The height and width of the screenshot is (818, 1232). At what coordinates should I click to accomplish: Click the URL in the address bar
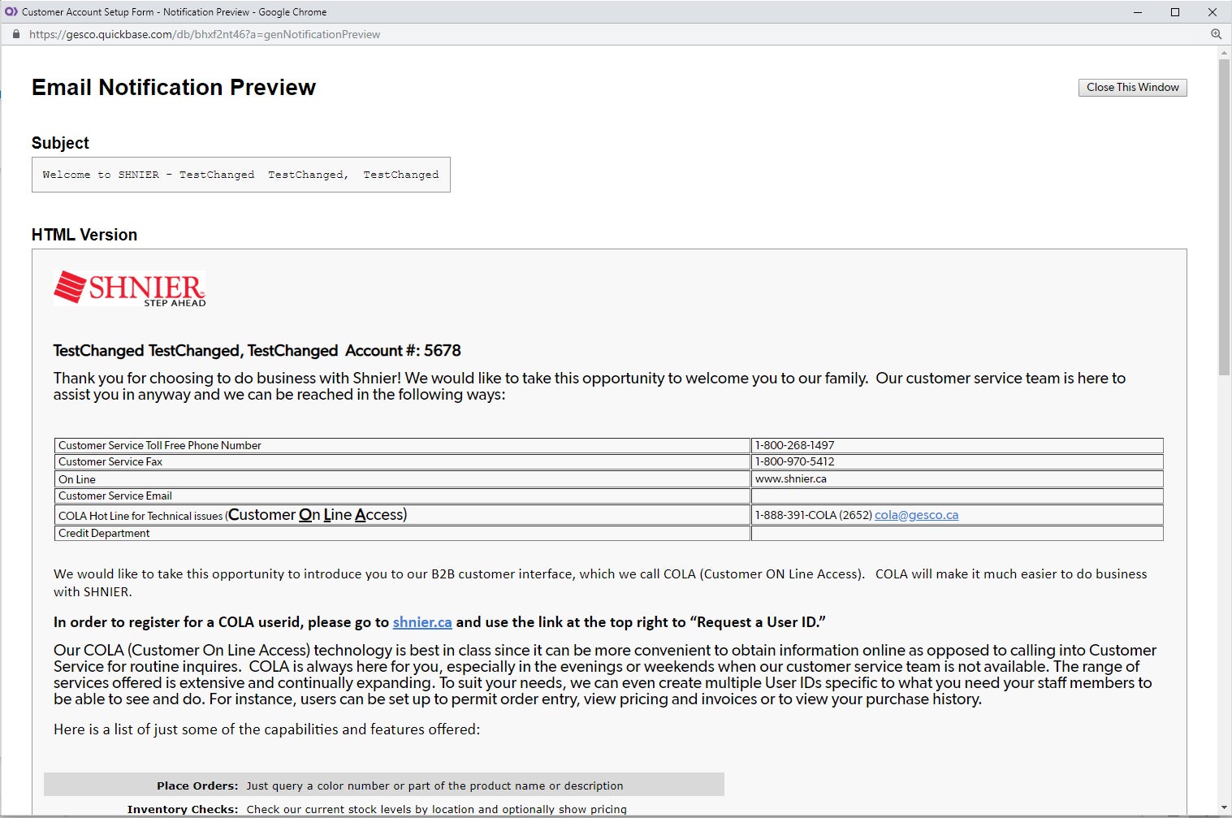[x=205, y=34]
